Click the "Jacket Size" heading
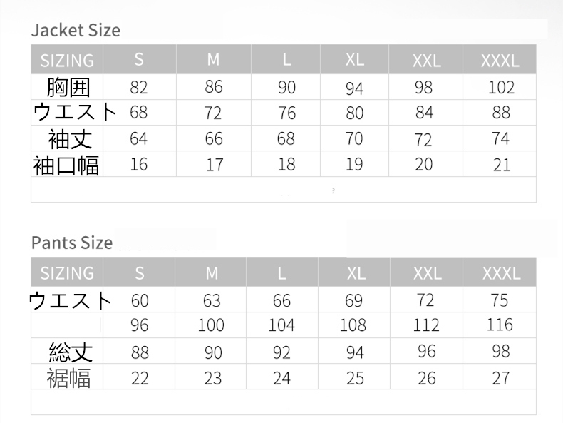Image resolution: width=563 pixels, height=423 pixels. (x=76, y=30)
